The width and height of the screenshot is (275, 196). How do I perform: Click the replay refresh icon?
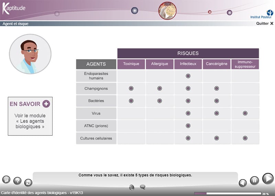[x=28, y=183]
